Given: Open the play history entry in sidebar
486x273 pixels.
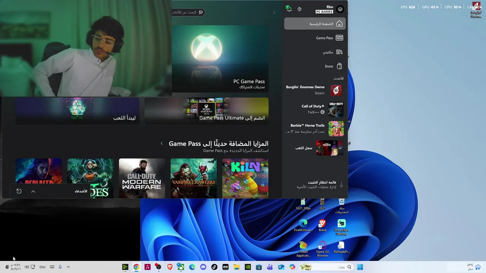Looking at the screenshot, I should pos(315,148).
